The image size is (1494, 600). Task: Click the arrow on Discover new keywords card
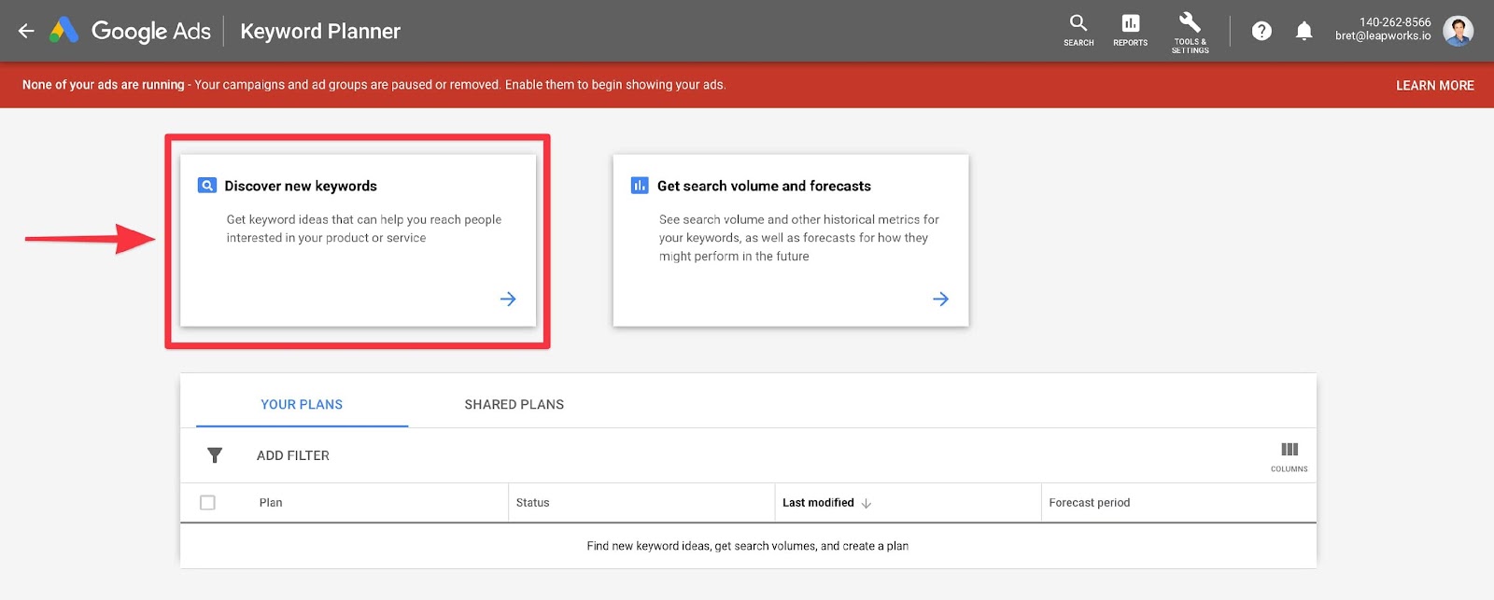click(x=508, y=299)
